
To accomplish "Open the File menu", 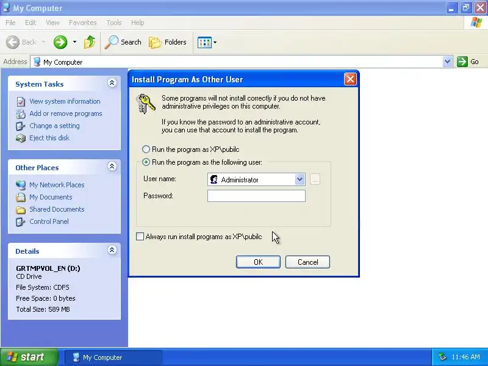I will click(10, 23).
